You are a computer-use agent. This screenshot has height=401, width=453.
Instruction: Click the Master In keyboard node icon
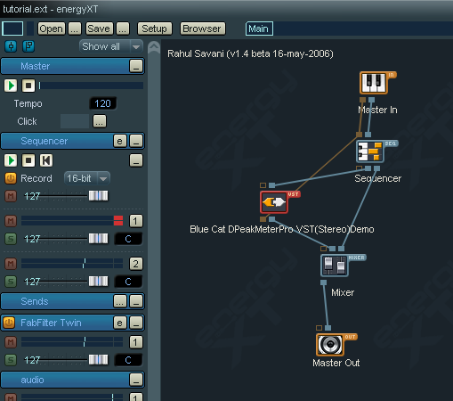pos(374,83)
